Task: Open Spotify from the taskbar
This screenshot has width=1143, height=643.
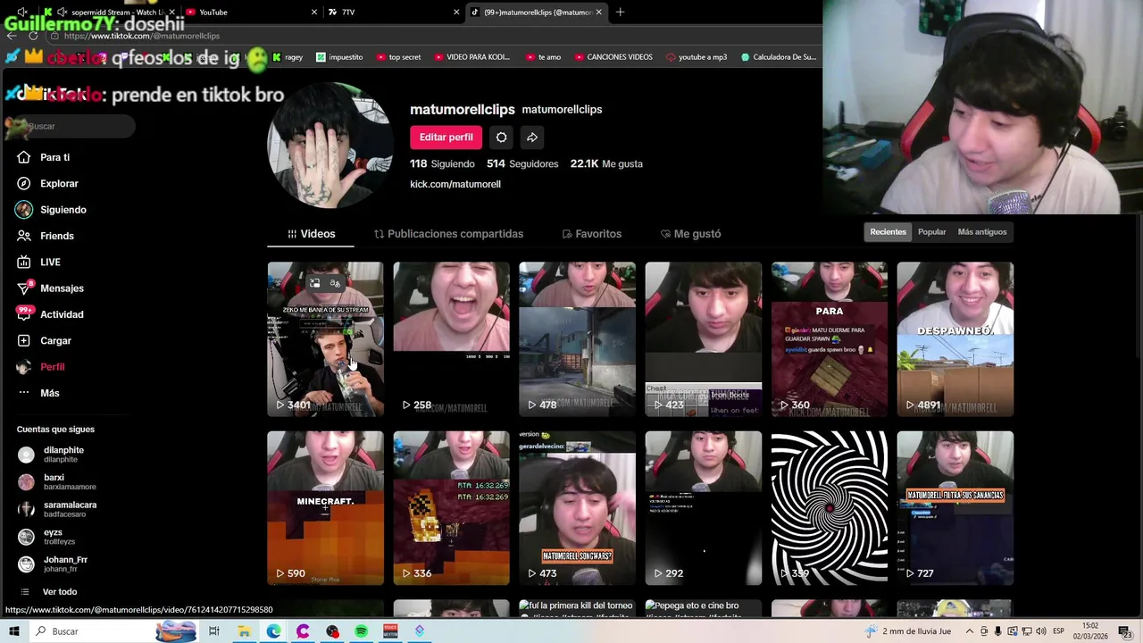Action: tap(361, 631)
